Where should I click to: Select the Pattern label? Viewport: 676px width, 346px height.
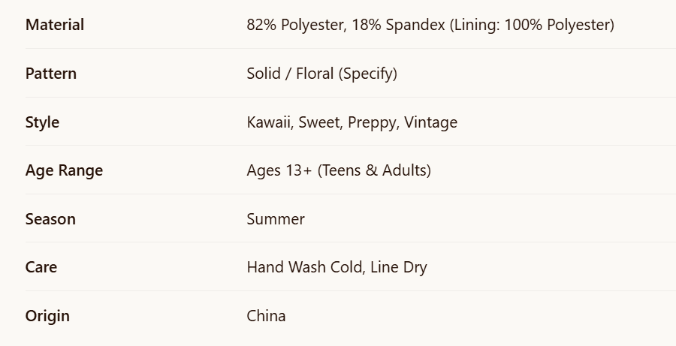(51, 74)
